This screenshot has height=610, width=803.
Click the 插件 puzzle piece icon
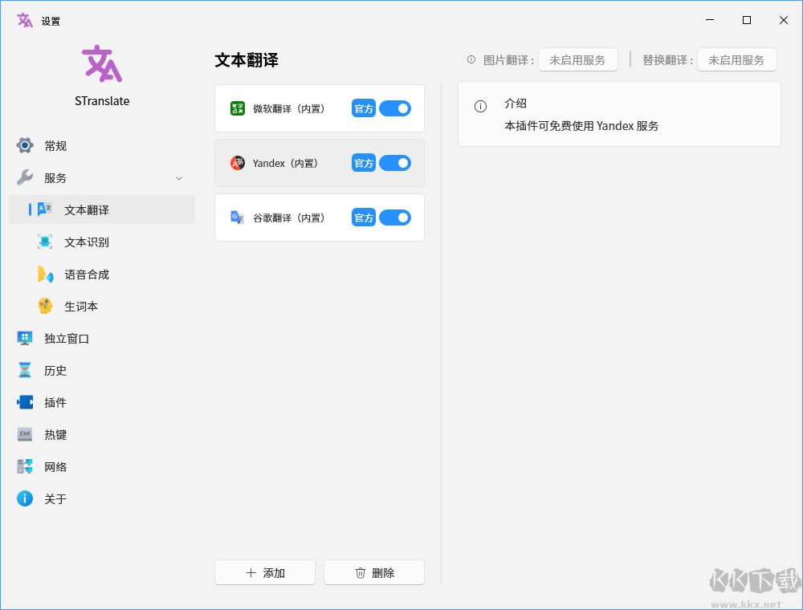tap(25, 402)
